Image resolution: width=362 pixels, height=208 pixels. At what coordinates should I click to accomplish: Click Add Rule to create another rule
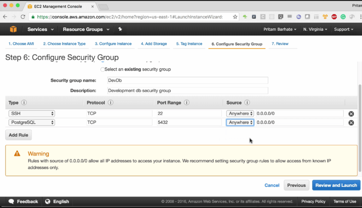click(x=18, y=135)
